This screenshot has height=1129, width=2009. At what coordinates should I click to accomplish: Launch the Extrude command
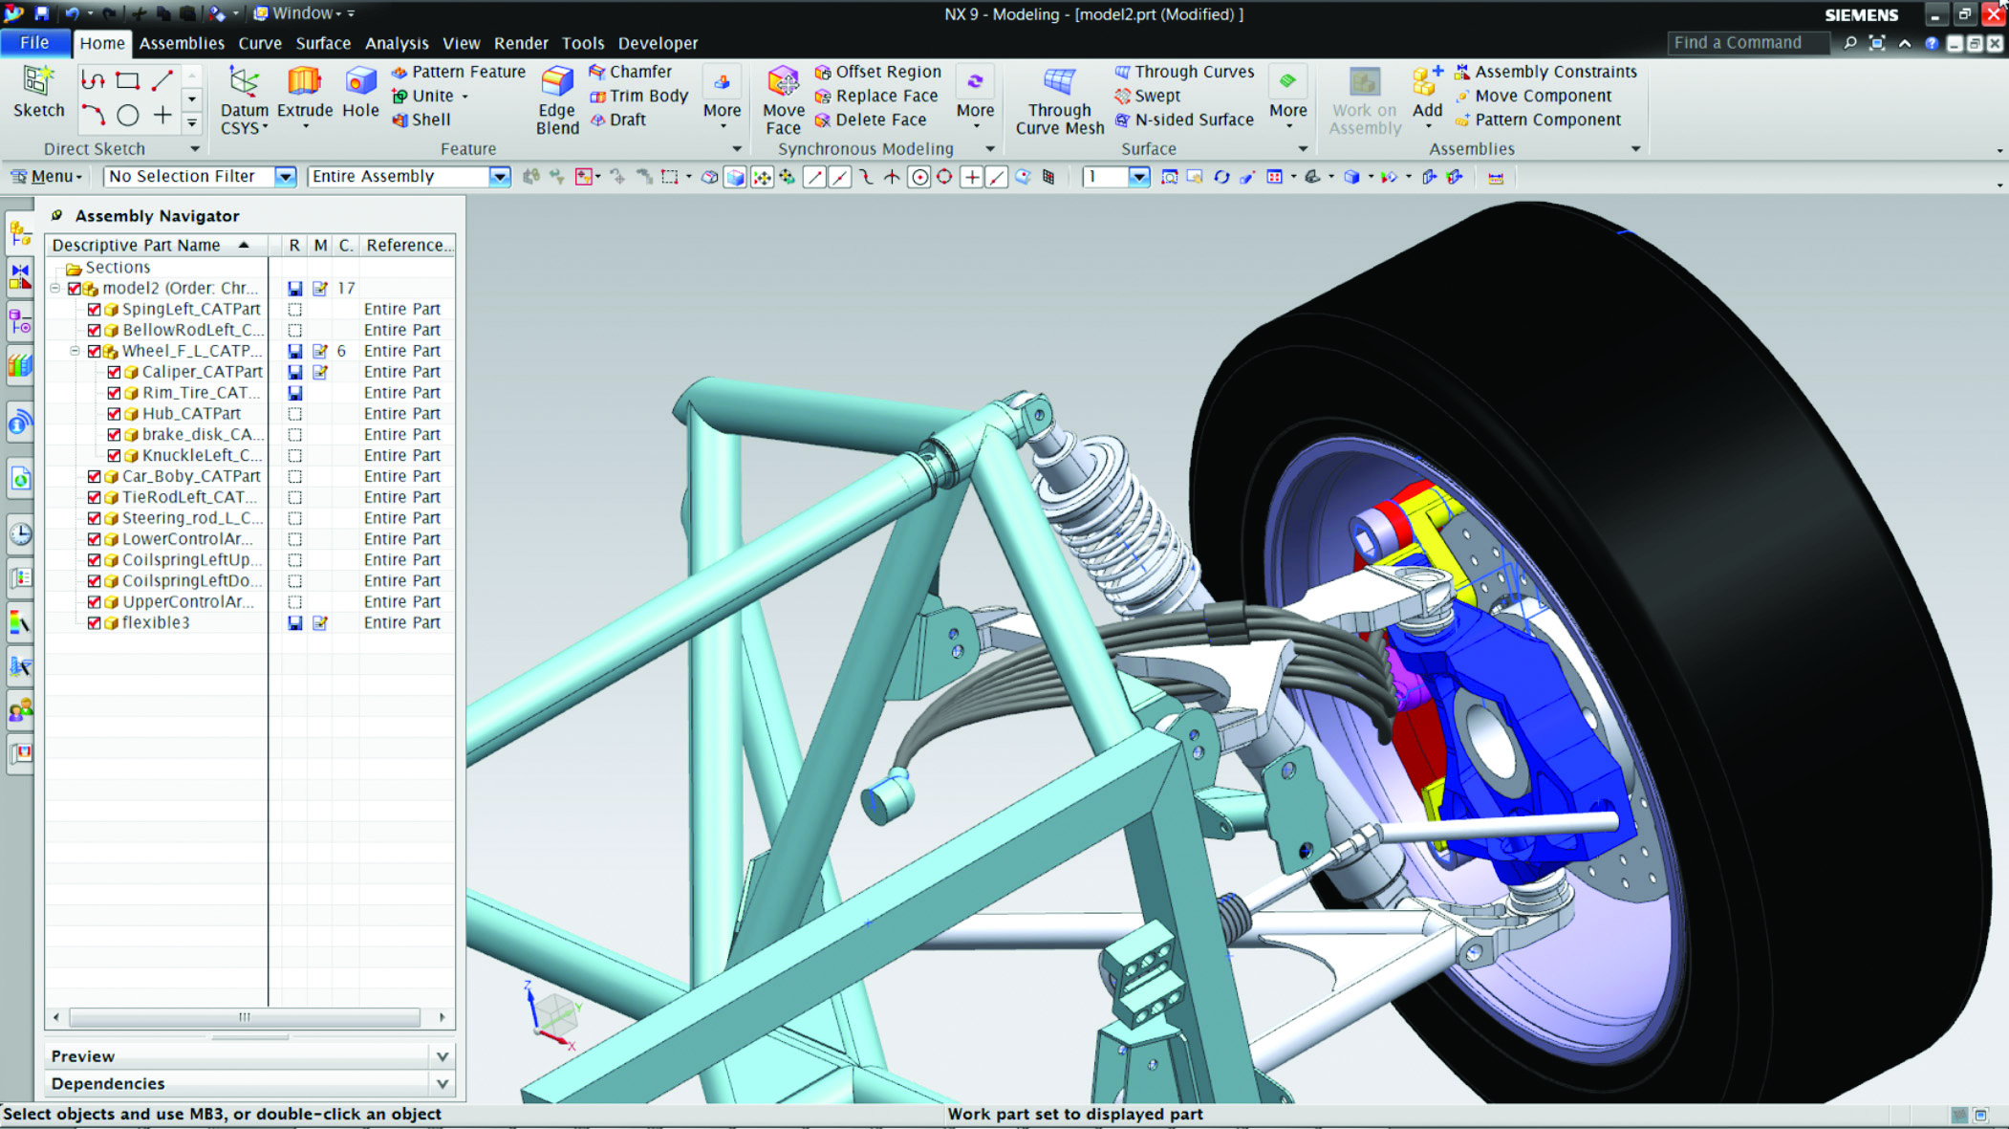[303, 91]
